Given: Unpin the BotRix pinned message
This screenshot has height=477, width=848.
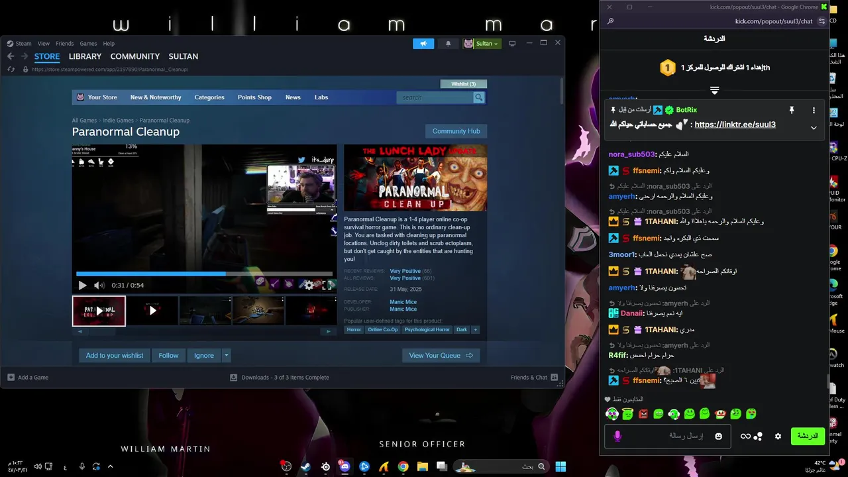Looking at the screenshot, I should point(791,110).
